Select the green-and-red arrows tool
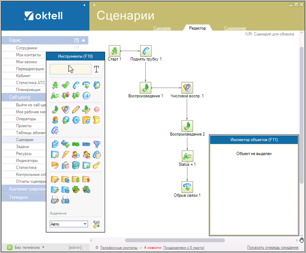 (65, 96)
